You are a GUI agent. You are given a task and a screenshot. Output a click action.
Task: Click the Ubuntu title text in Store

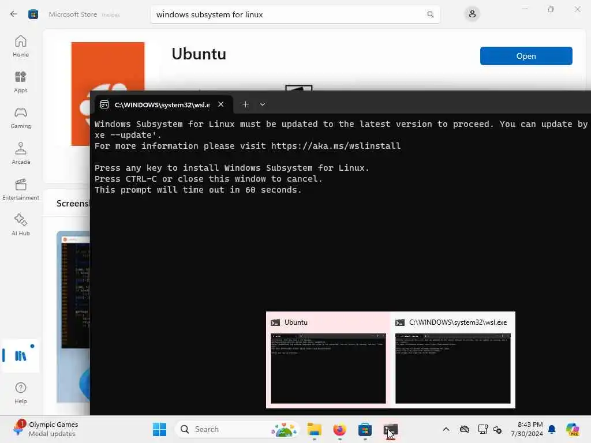tap(199, 54)
